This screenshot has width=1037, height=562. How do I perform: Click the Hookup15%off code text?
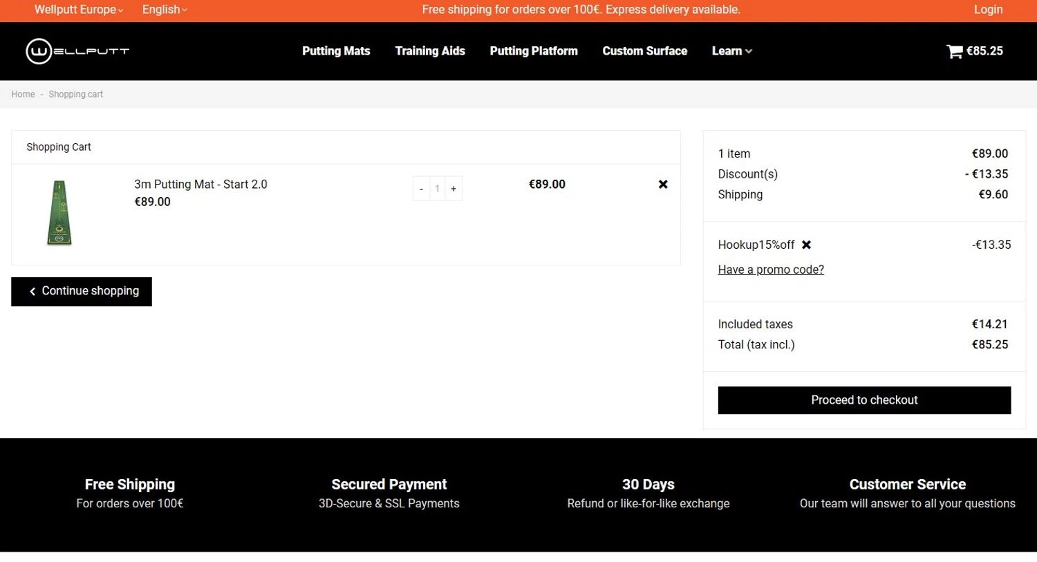coord(756,245)
